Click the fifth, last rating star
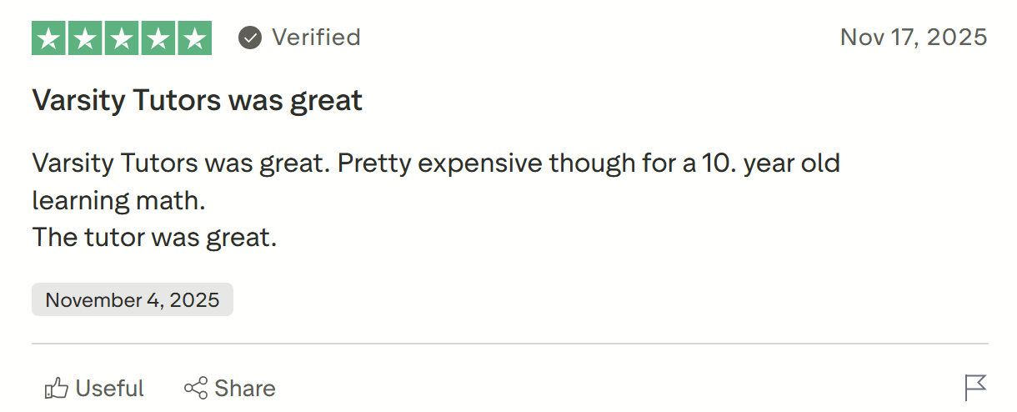Screen dimensions: 1017x412 click(x=194, y=38)
